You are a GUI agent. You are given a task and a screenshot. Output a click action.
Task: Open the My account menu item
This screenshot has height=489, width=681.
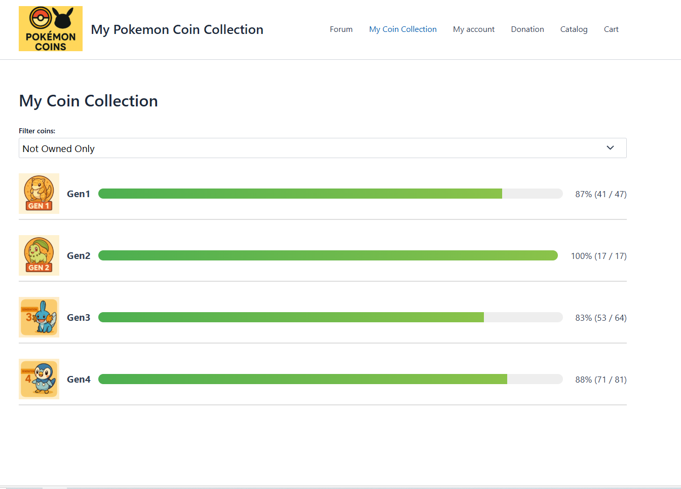(x=474, y=29)
